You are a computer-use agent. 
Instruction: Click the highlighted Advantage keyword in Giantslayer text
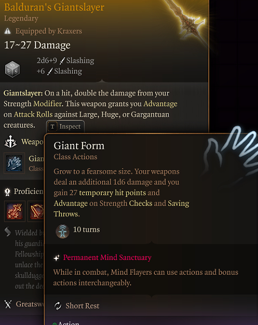click(x=161, y=104)
